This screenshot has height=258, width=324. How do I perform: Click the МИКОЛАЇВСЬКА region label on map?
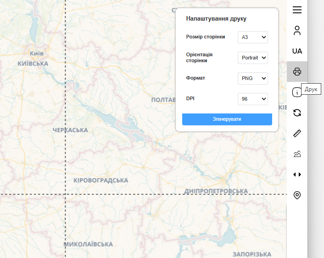coord(88,244)
